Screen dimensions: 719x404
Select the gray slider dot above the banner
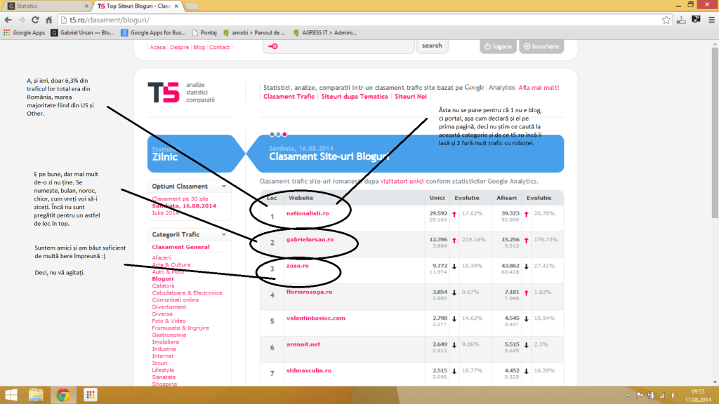[272, 134]
